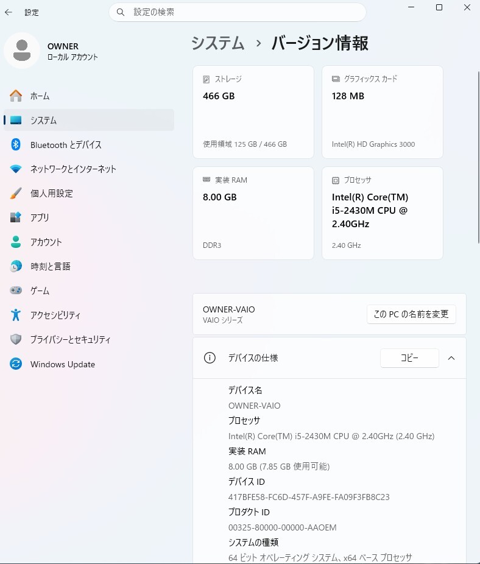480x564 pixels.
Task: Minimize the 設定 window
Action: click(x=411, y=7)
